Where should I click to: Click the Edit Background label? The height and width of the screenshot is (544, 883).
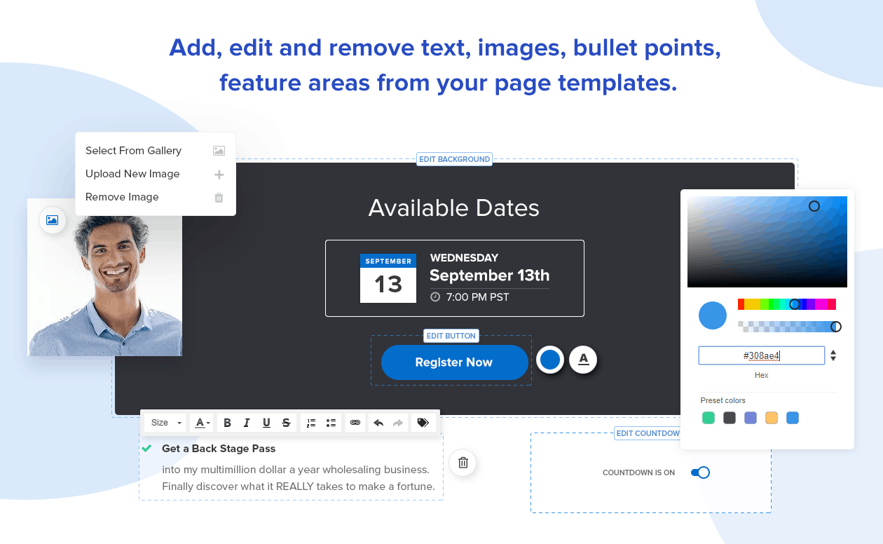[x=454, y=159]
